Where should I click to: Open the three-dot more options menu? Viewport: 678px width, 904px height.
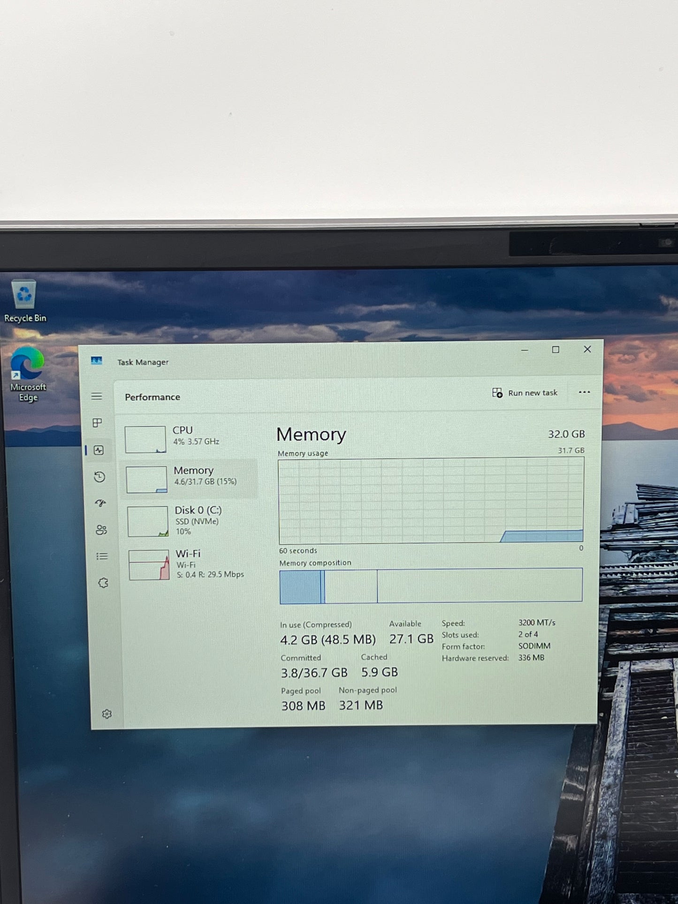pyautogui.click(x=584, y=392)
